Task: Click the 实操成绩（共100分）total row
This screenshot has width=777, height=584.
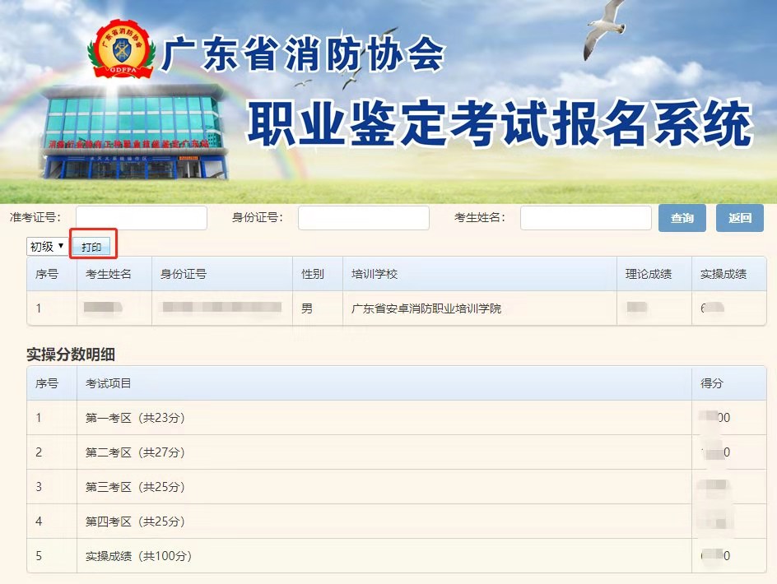Action: [138, 556]
